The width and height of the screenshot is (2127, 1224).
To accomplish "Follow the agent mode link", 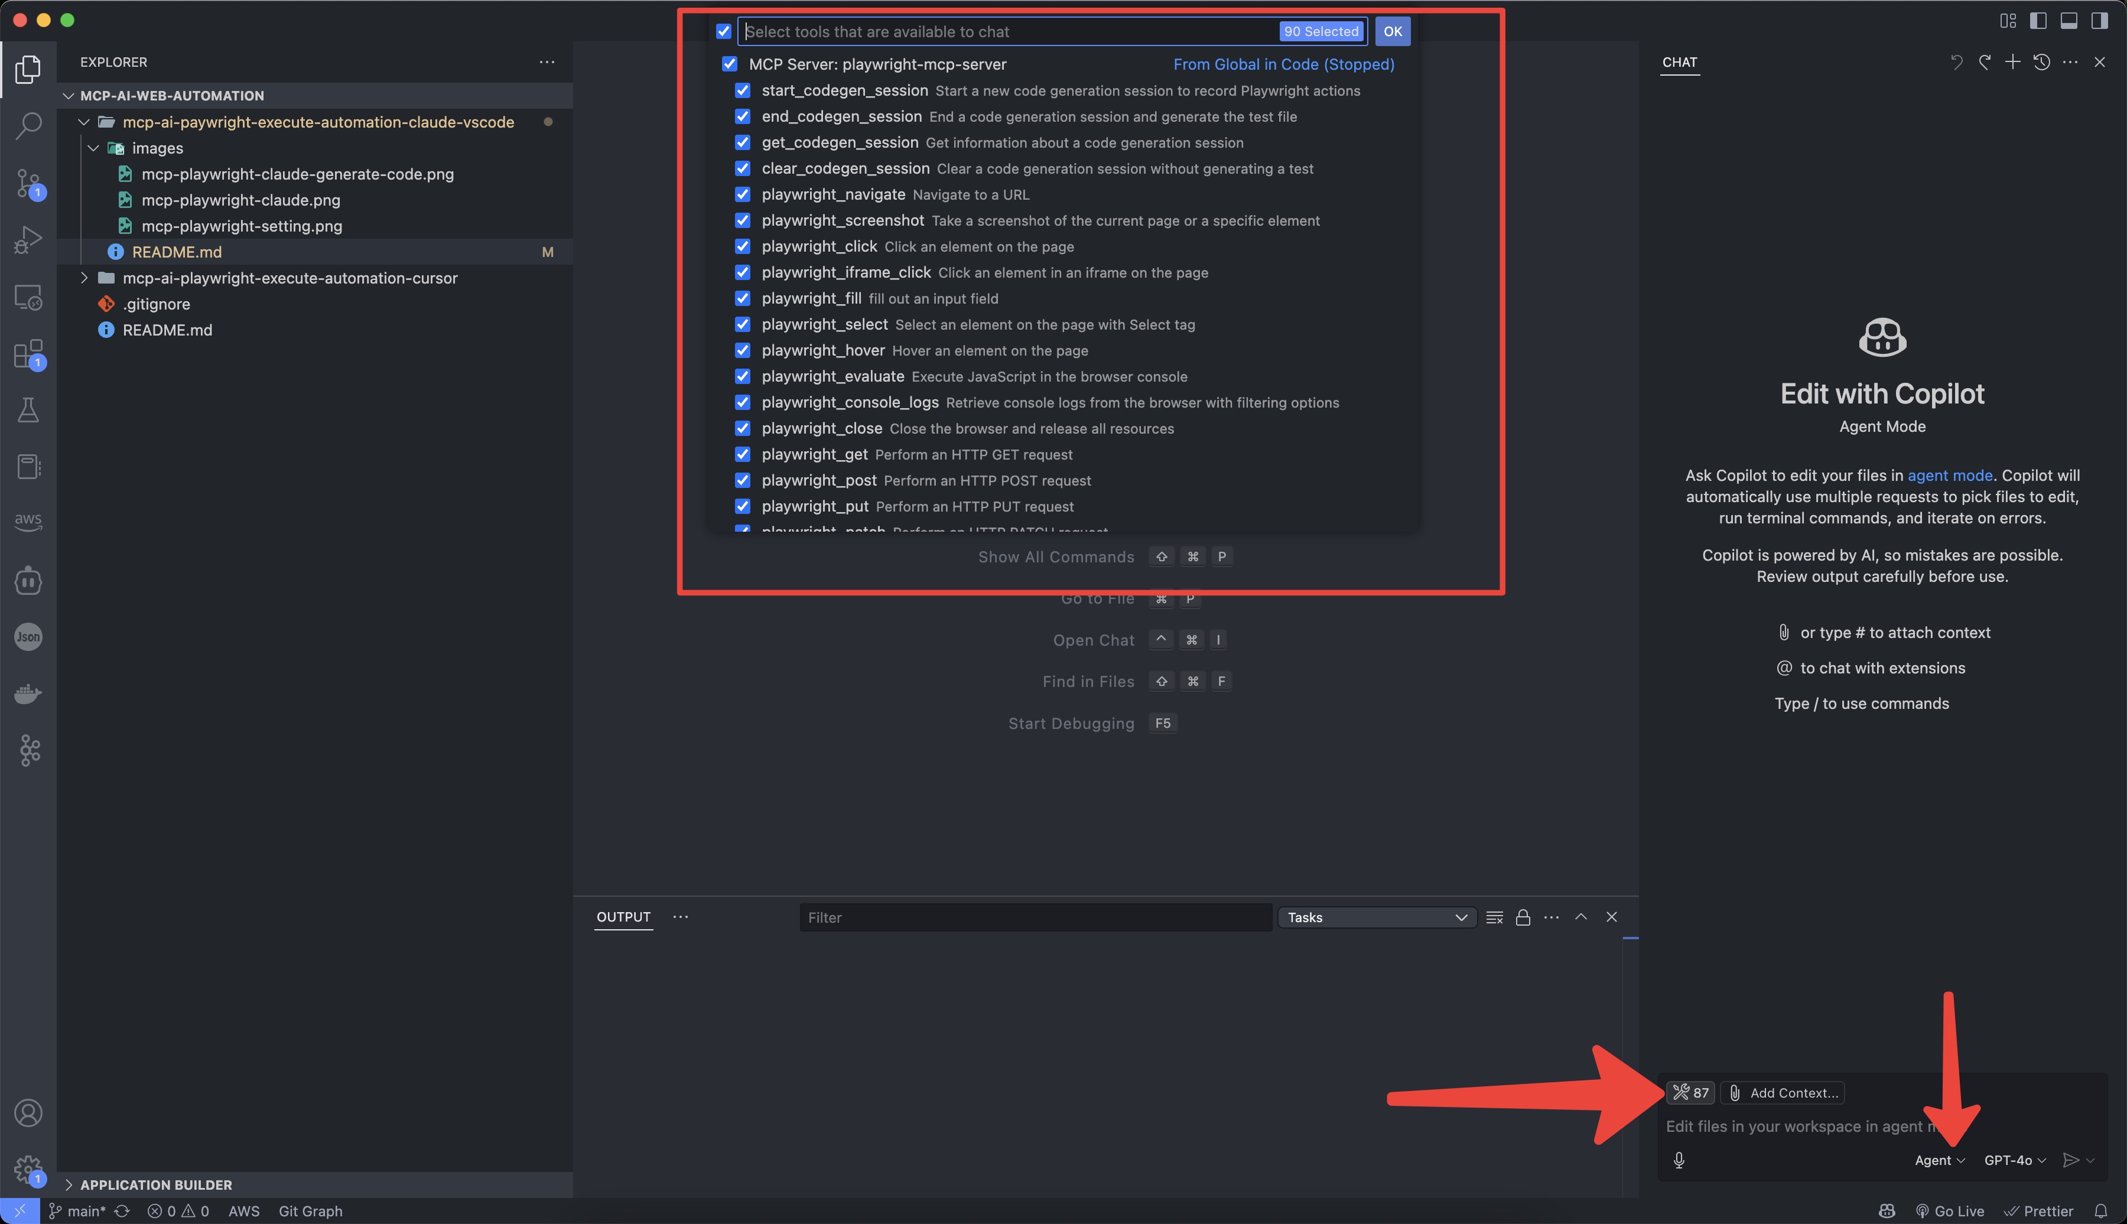I will coord(1950,475).
